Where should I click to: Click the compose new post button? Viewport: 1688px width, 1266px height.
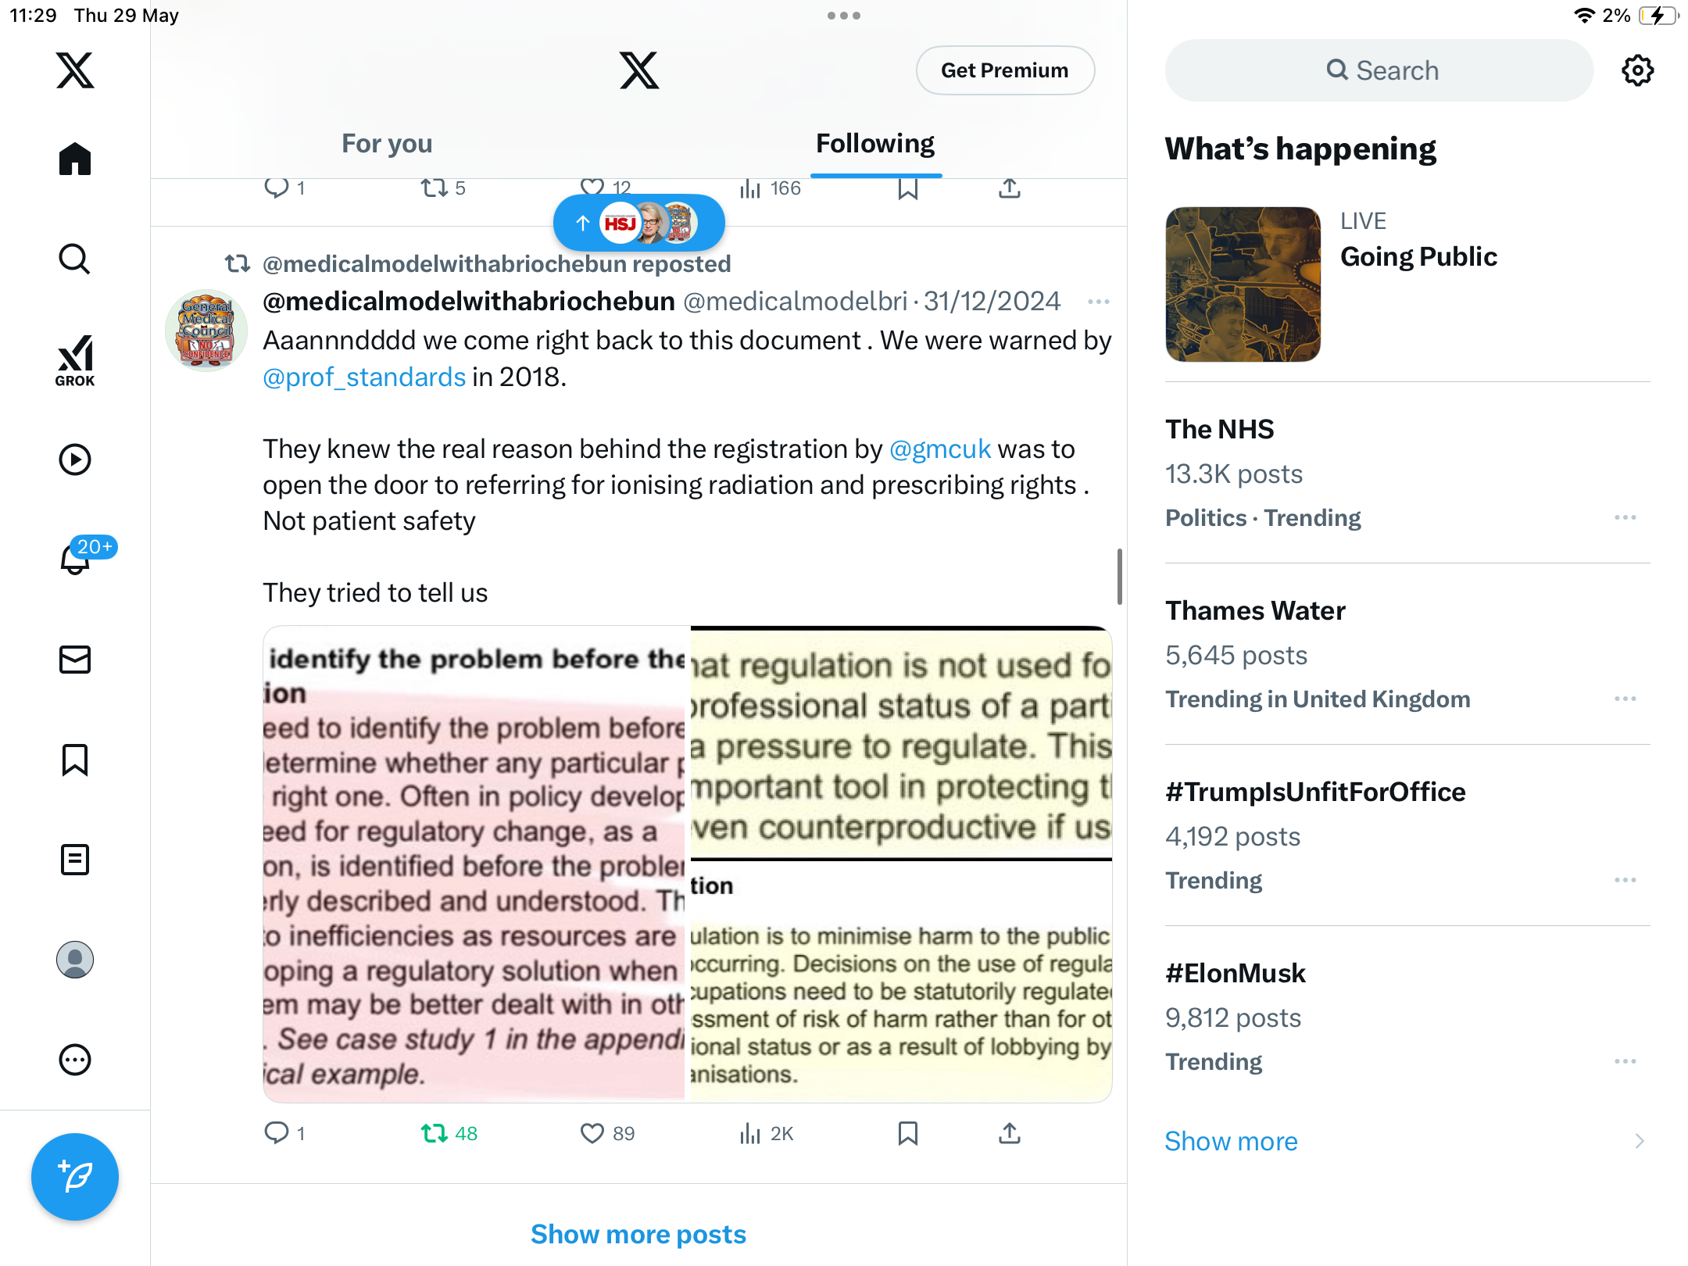click(75, 1177)
